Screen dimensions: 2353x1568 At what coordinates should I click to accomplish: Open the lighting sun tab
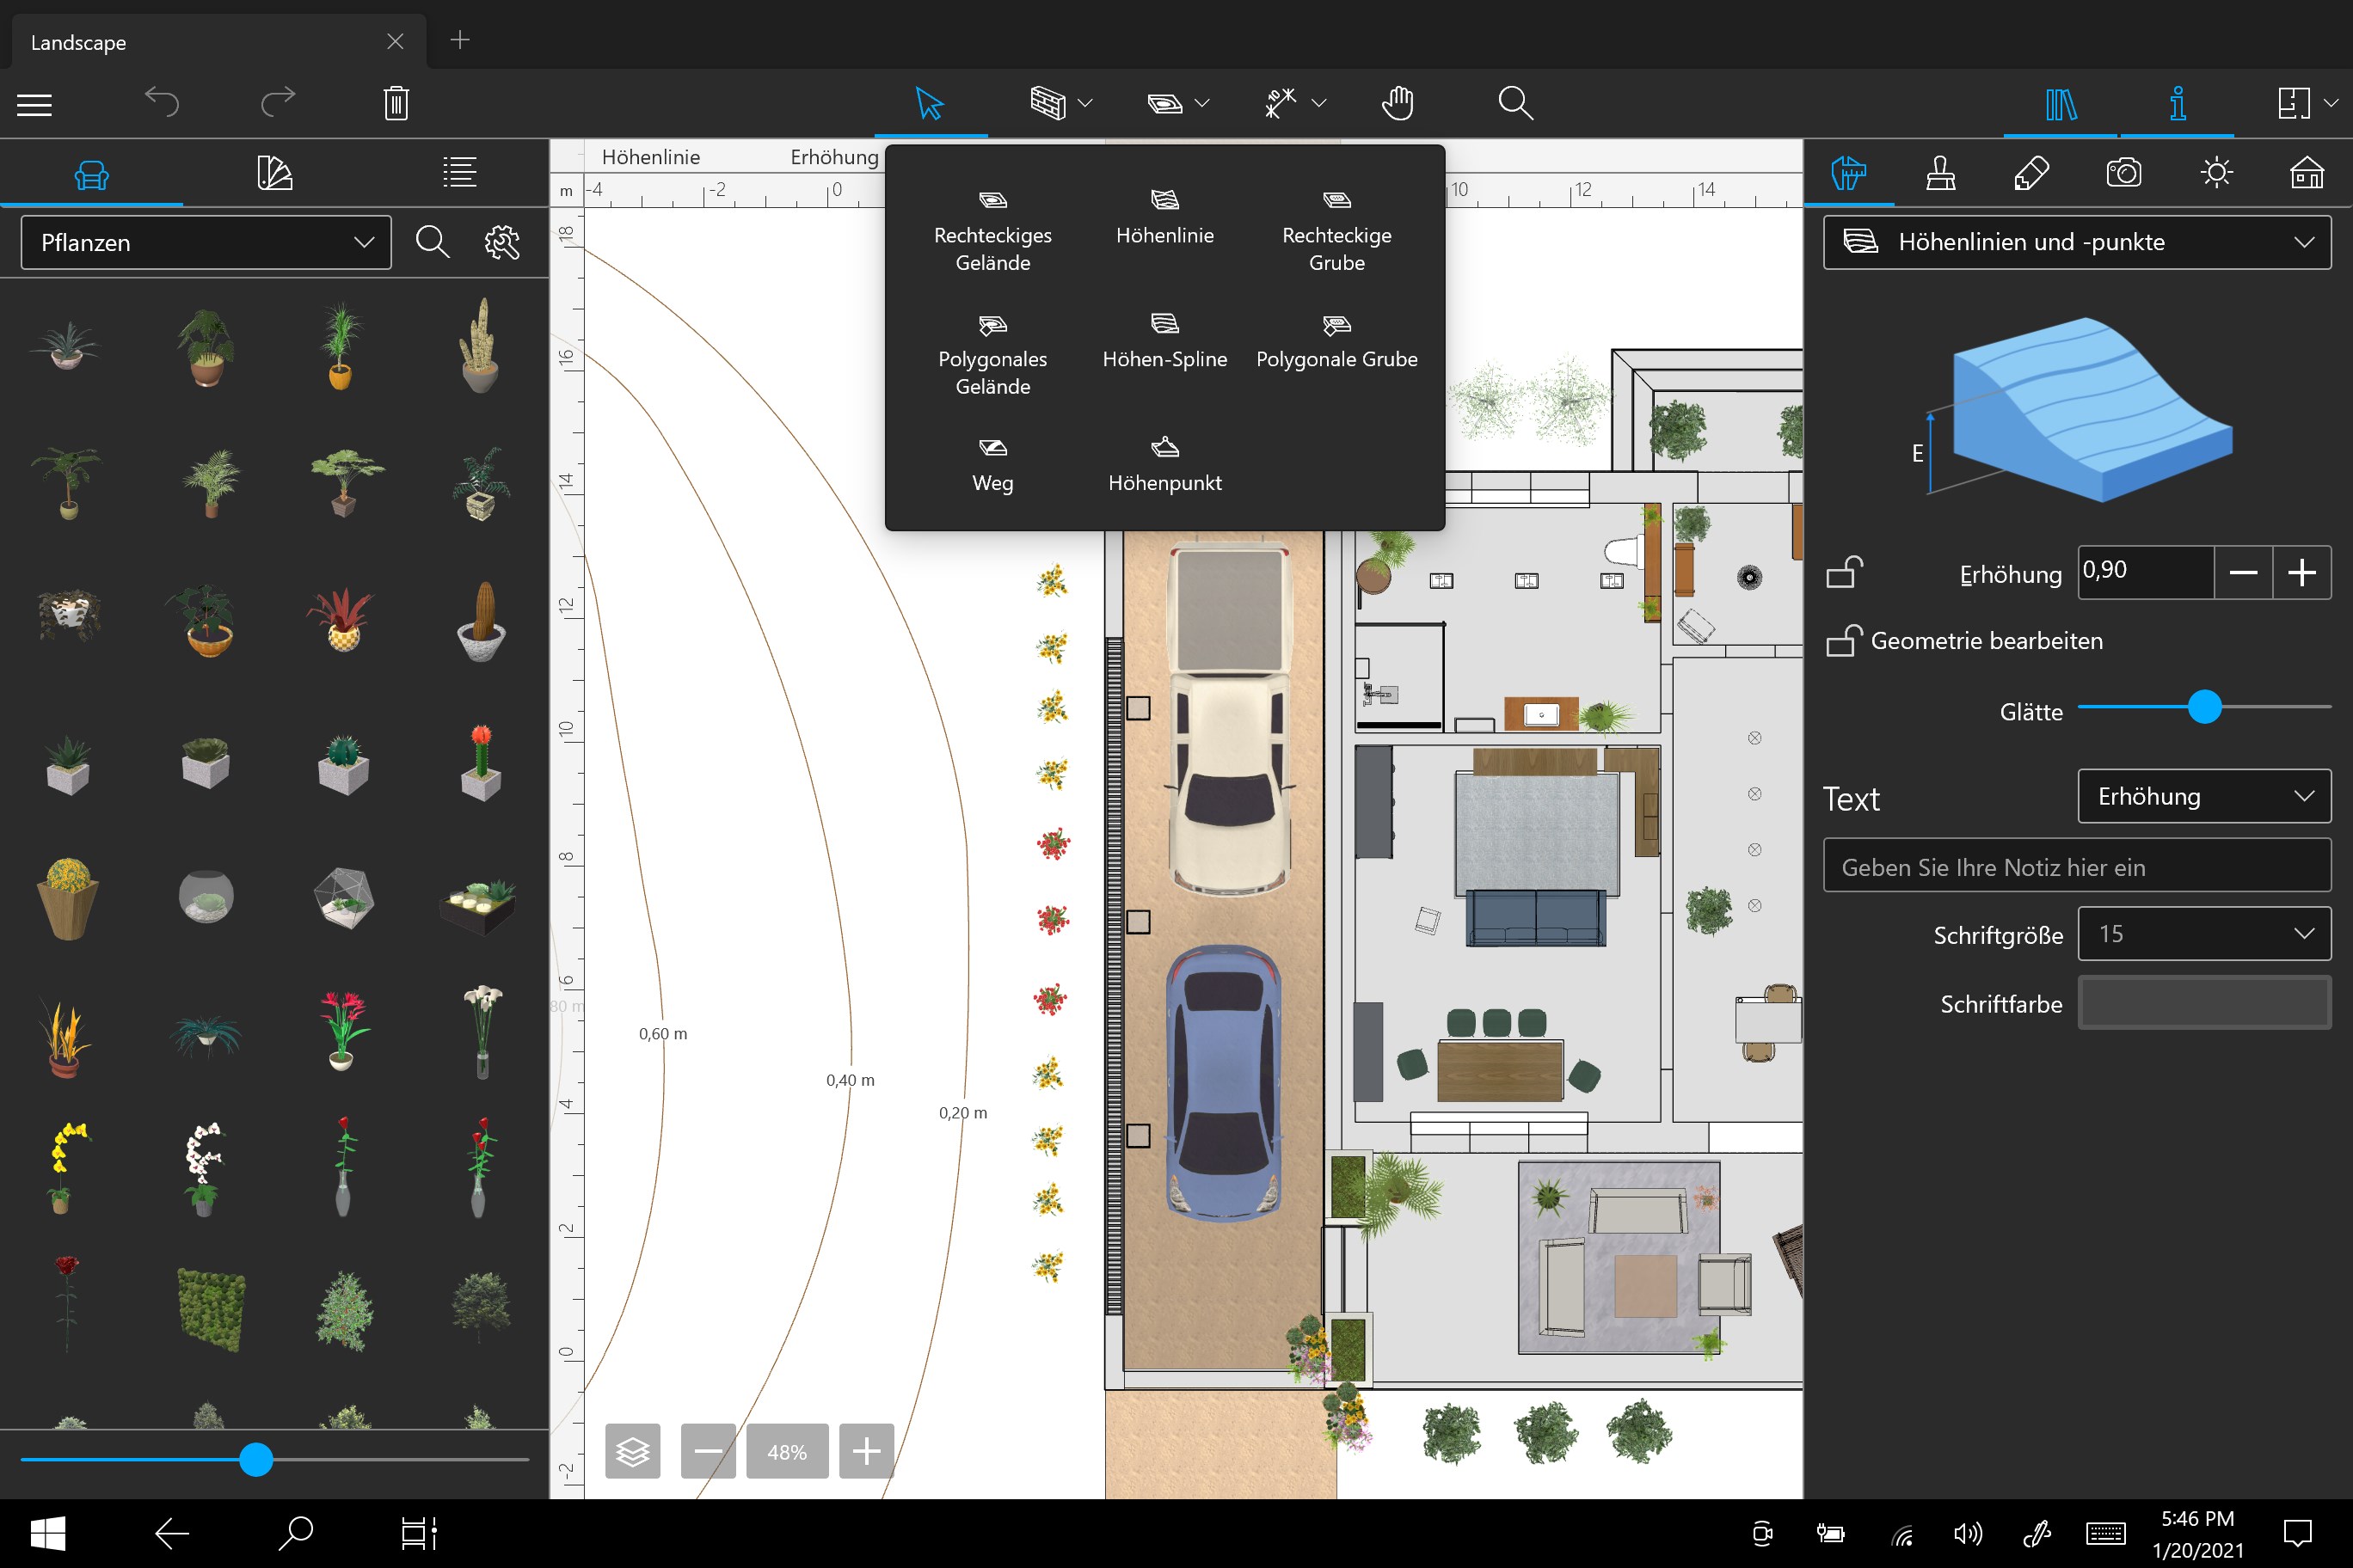point(2216,173)
